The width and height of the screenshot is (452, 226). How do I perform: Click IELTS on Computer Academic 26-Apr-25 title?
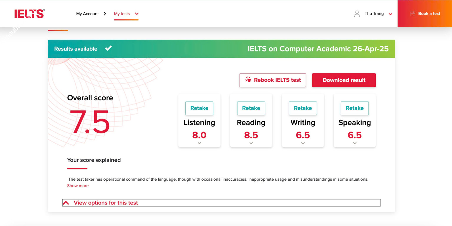318,49
